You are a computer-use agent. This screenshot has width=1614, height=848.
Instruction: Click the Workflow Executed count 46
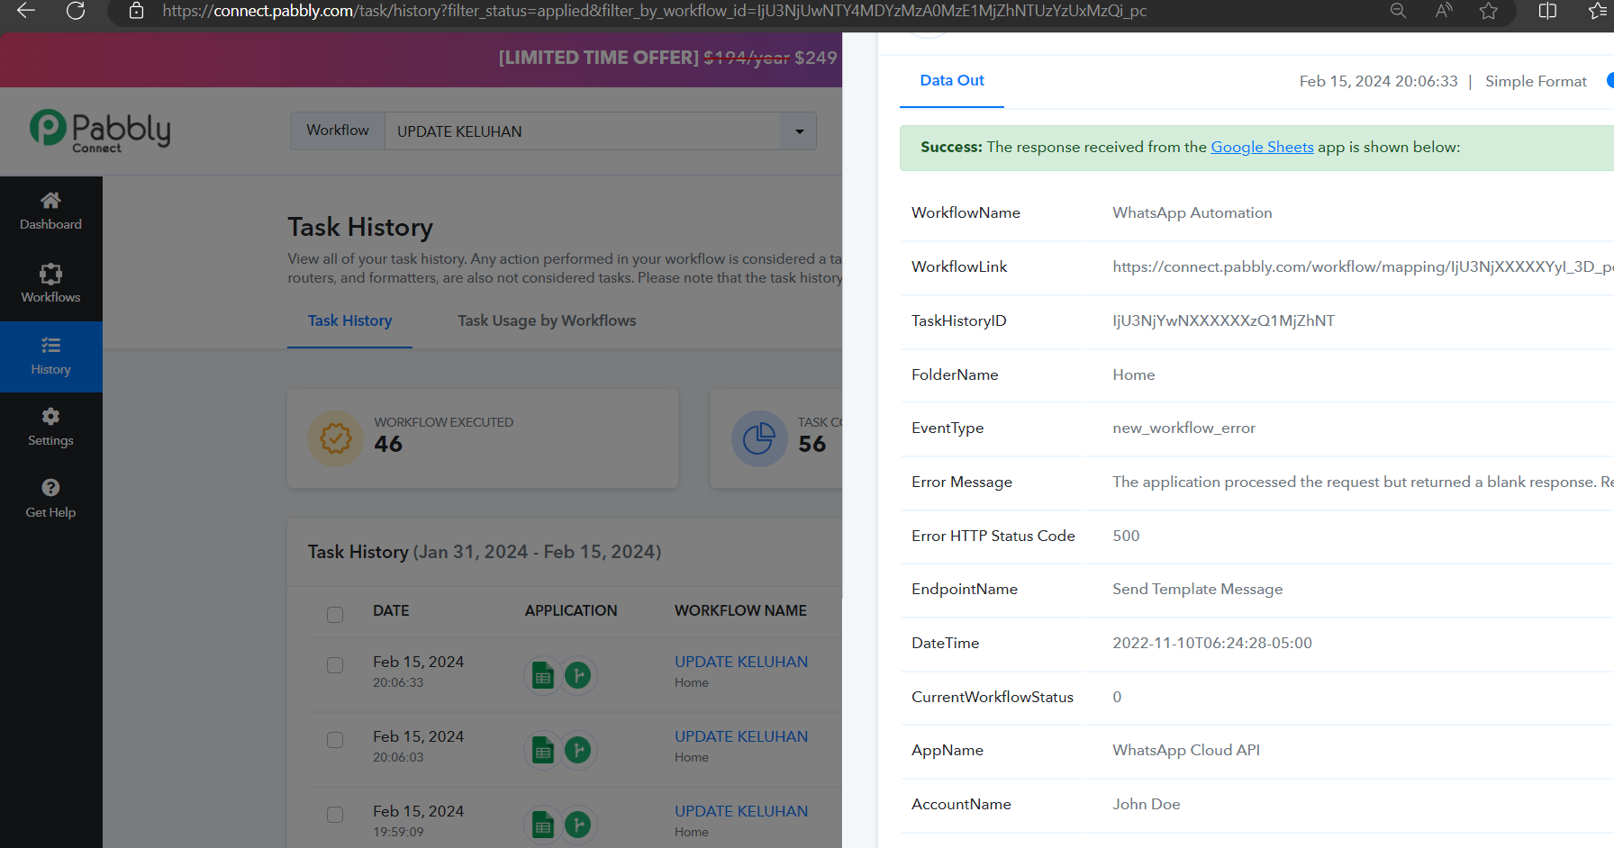click(x=388, y=444)
